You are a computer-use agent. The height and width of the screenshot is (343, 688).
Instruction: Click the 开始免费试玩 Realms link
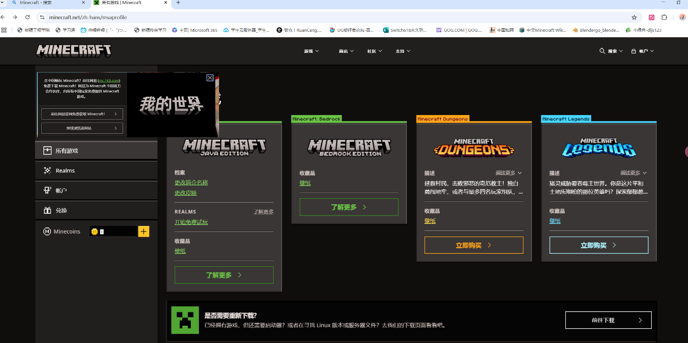pos(191,222)
